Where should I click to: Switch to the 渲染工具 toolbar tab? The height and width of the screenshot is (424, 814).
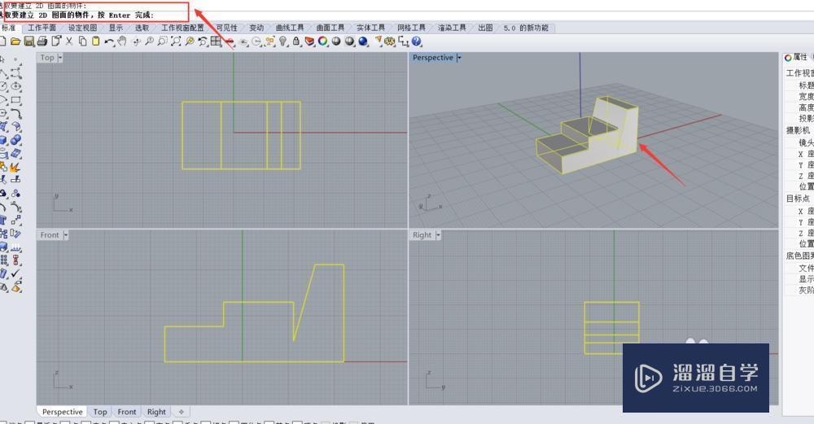pos(452,28)
